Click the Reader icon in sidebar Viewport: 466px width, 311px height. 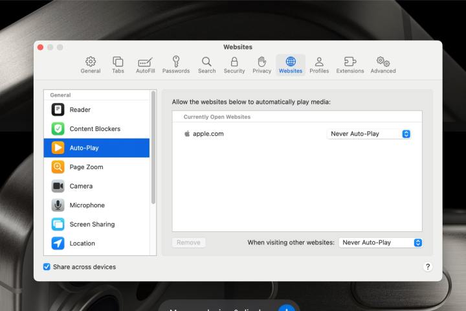click(x=58, y=109)
